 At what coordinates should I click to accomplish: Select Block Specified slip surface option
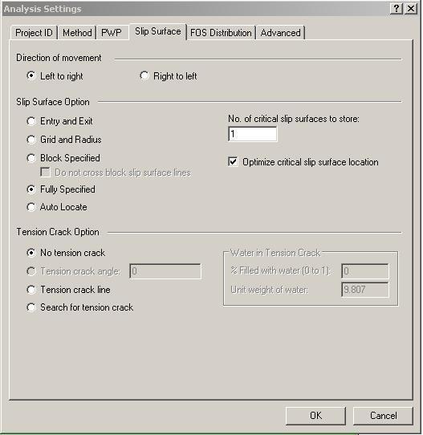click(63, 158)
